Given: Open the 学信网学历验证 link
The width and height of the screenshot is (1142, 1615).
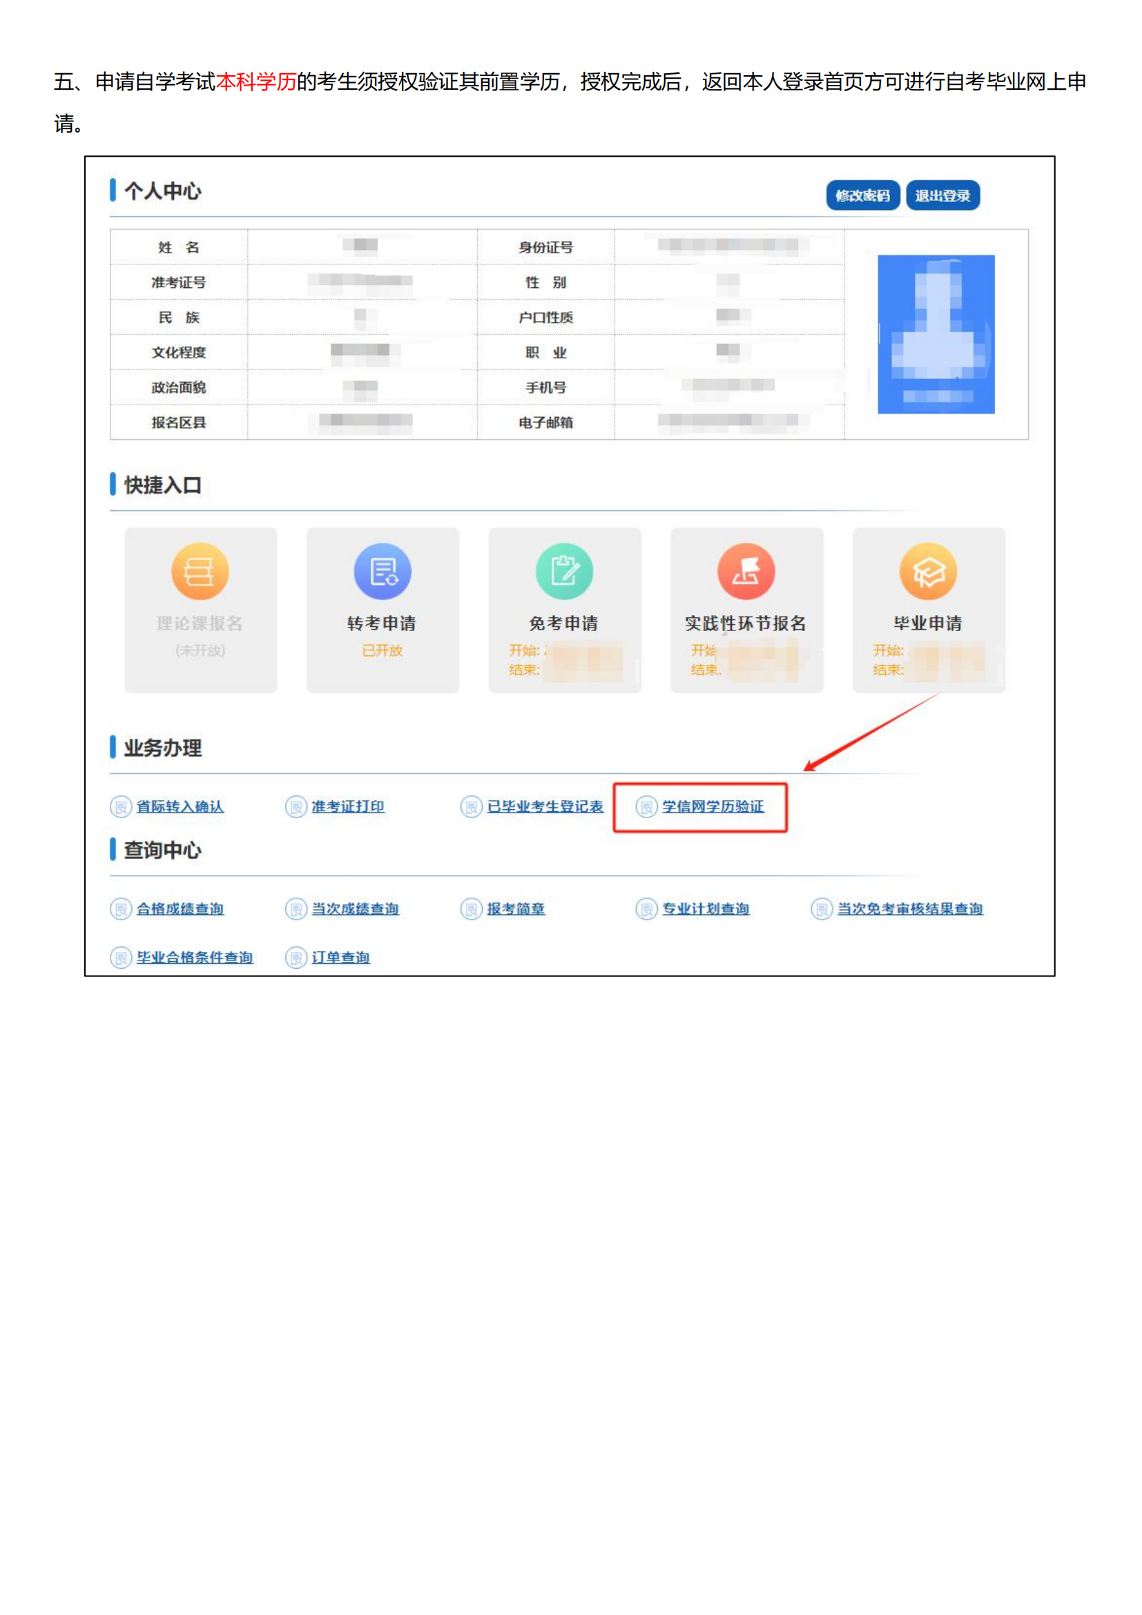Looking at the screenshot, I should (x=713, y=806).
